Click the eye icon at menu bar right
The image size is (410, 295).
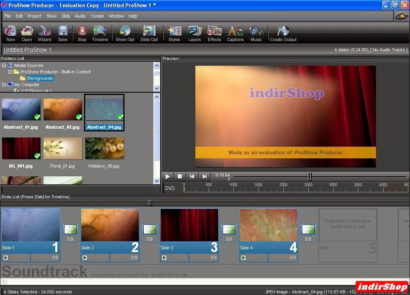401,16
